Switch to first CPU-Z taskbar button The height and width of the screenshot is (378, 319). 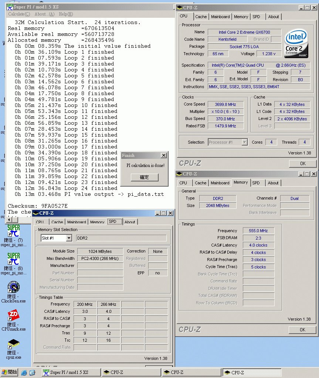point(131,372)
